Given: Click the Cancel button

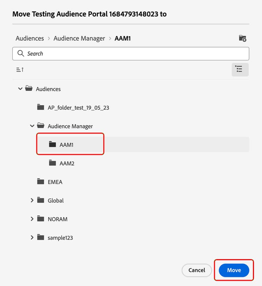Looking at the screenshot, I should pos(197,270).
